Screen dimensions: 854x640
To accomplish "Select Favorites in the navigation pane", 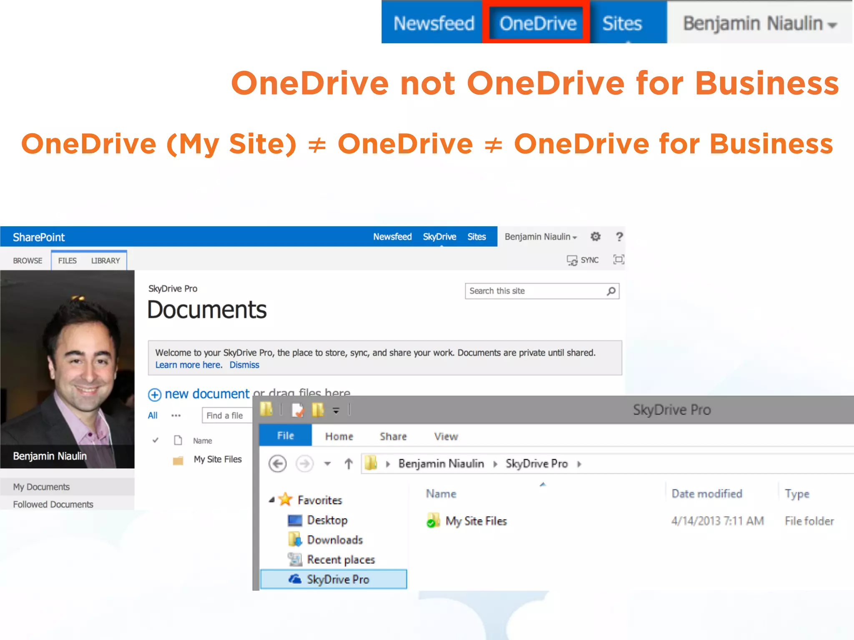I will click(320, 500).
